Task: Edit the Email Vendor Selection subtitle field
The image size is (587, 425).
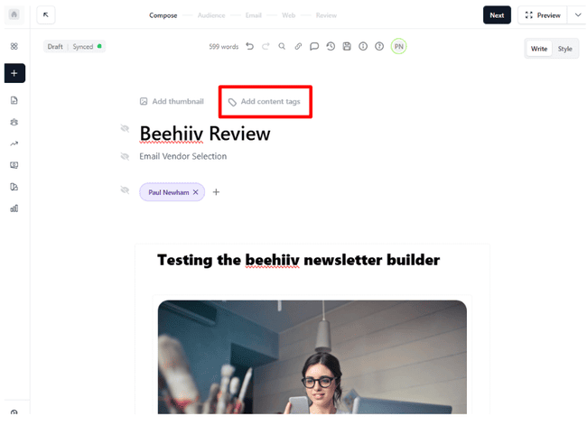Action: (x=183, y=156)
